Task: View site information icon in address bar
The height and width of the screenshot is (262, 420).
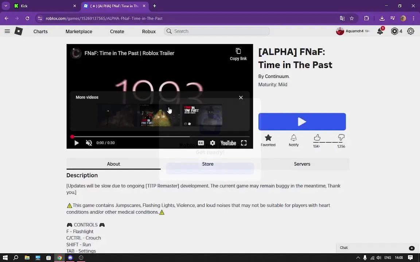Action: tap(40, 19)
